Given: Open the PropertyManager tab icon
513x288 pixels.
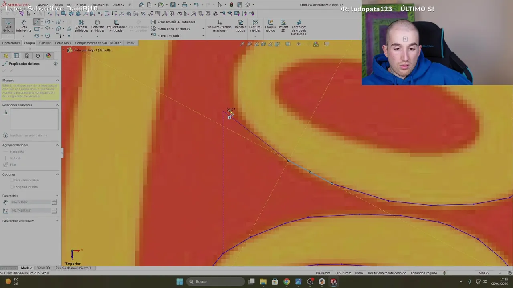Looking at the screenshot, I should 16,56.
